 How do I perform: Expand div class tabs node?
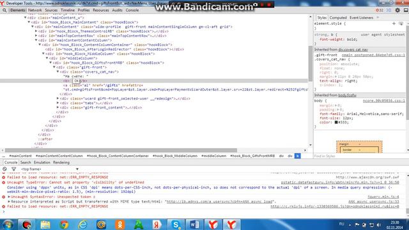coord(58,103)
